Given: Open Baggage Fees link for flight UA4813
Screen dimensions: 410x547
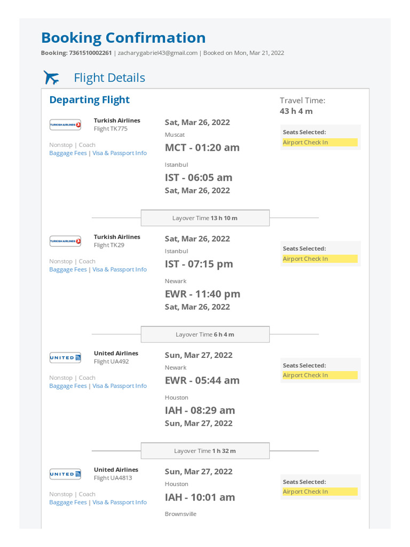Looking at the screenshot, I should 68,503.
